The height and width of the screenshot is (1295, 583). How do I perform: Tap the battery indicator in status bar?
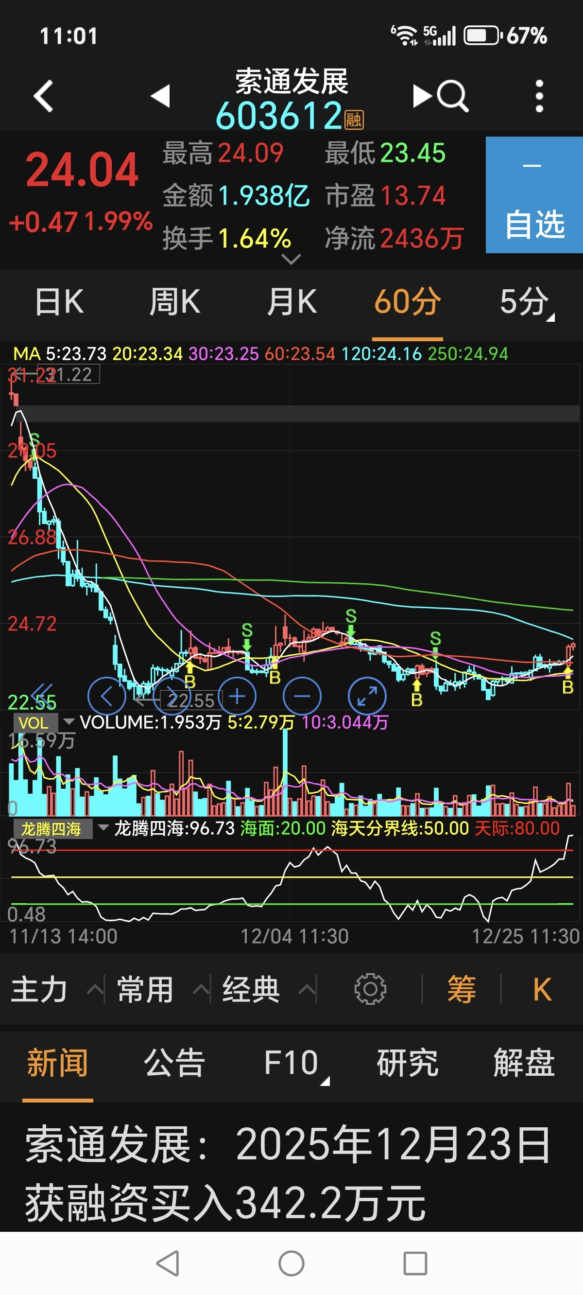(482, 35)
